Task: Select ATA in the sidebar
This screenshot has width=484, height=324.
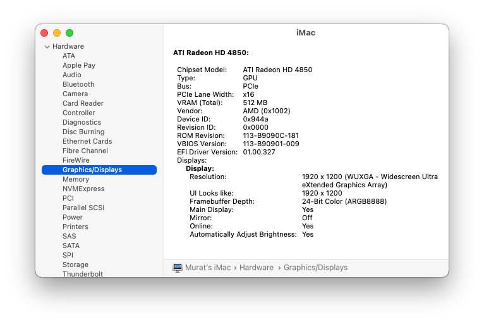Action: tap(68, 56)
